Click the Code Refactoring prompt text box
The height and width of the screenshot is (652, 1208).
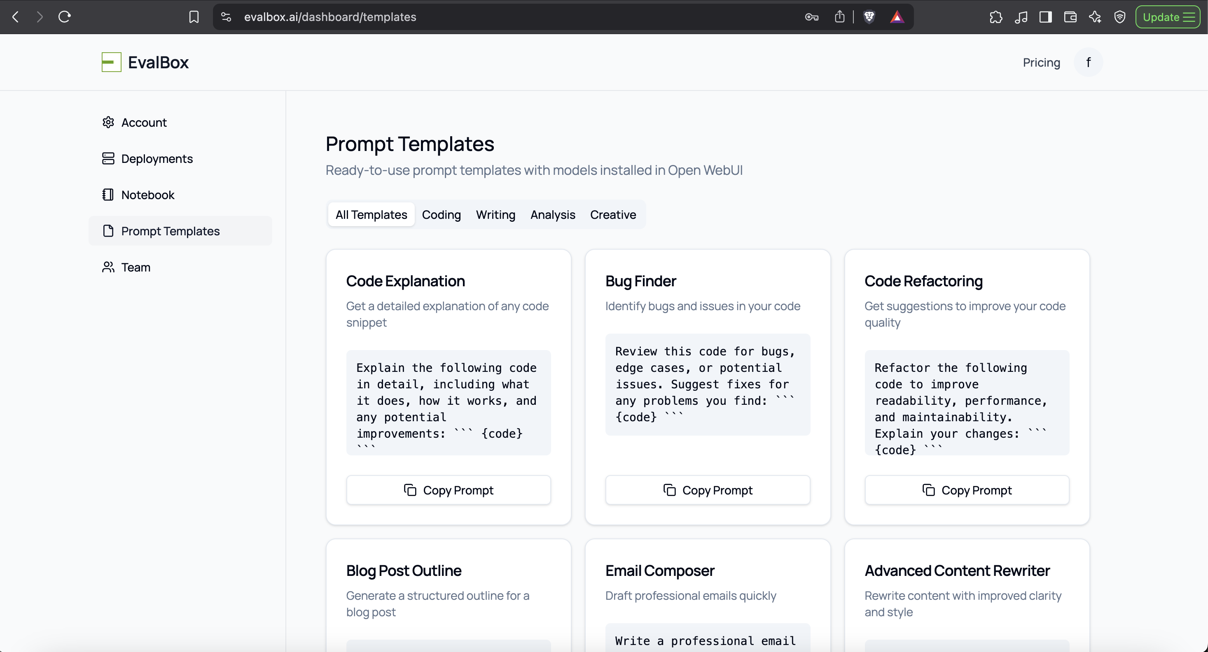coord(967,402)
